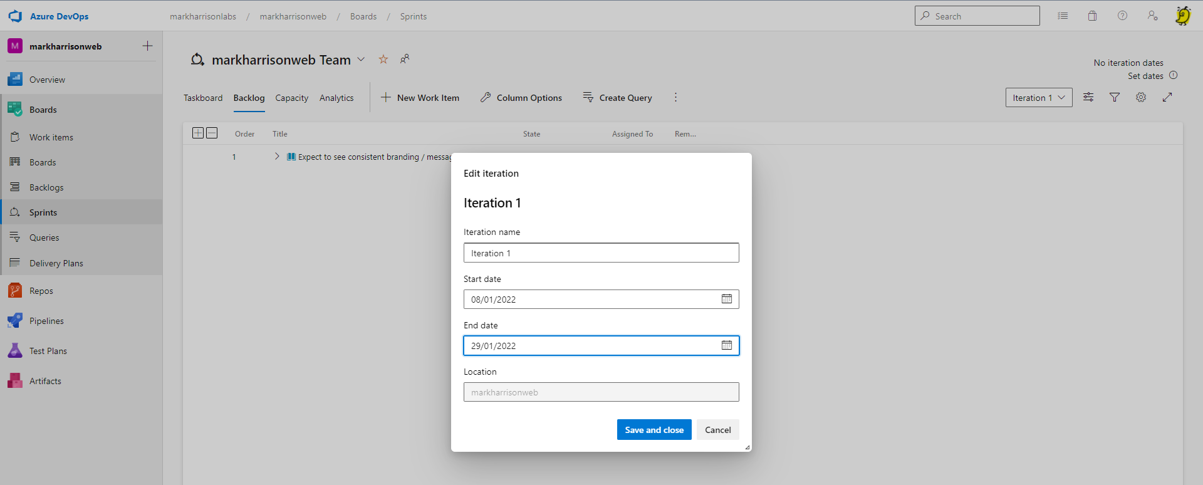The width and height of the screenshot is (1203, 485).
Task: Cancel the Edit iteration dialog
Action: coord(717,430)
